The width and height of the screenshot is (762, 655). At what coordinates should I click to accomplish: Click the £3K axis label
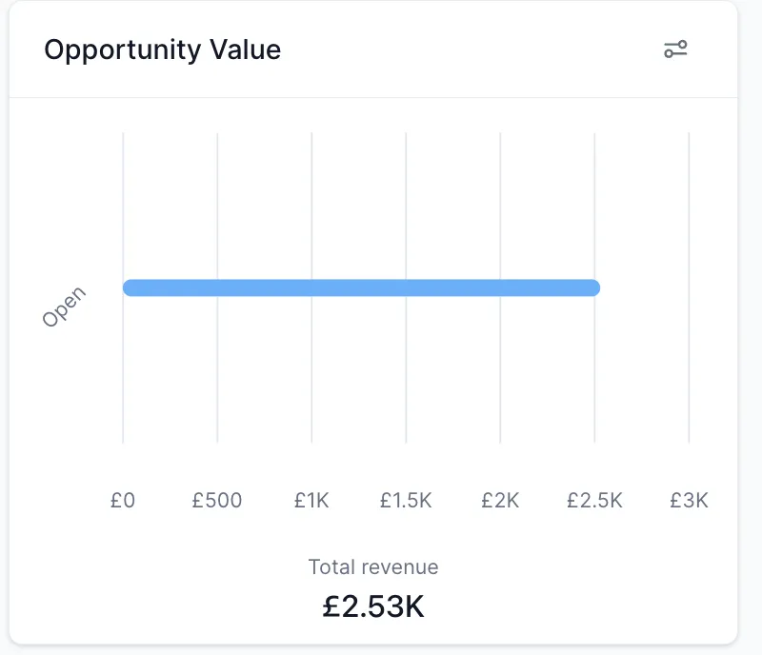point(689,500)
